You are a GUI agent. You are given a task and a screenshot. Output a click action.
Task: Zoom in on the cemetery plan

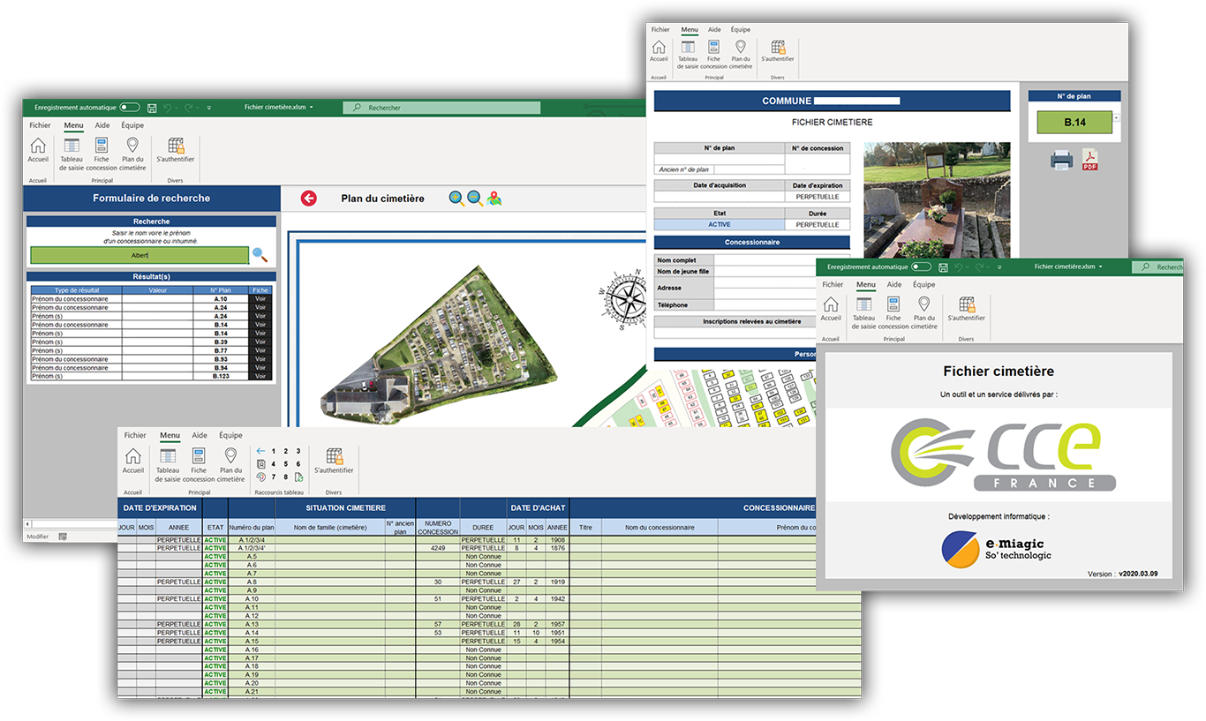click(x=456, y=199)
